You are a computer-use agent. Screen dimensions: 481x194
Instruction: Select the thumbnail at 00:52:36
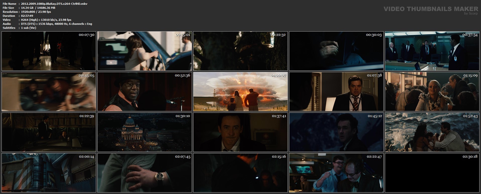click(145, 91)
